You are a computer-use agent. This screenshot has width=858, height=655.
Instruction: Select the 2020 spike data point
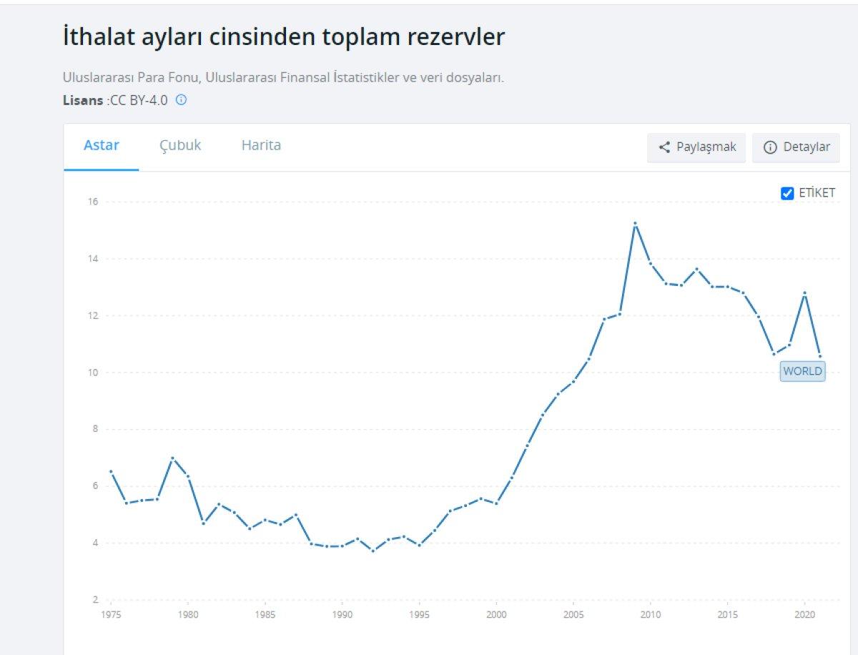pyautogui.click(x=804, y=292)
